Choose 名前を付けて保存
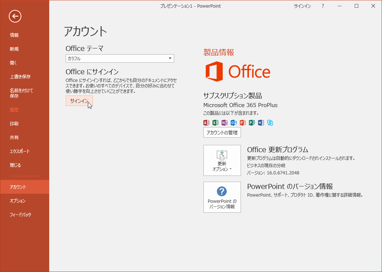The width and height of the screenshot is (382, 272). (25, 93)
